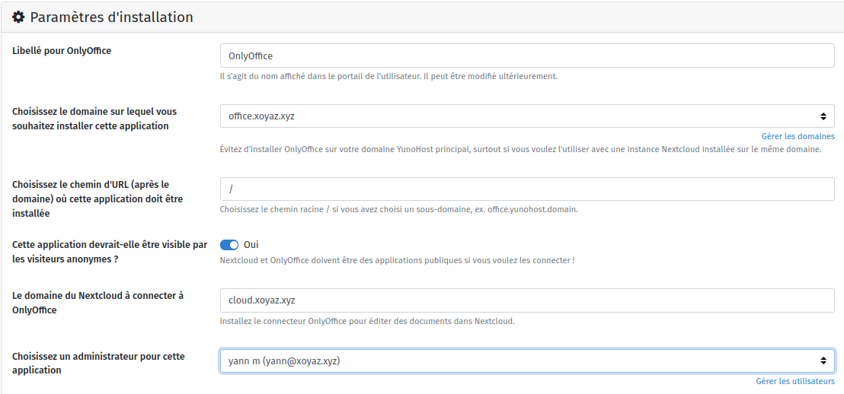Open the administrator dropdown showing yann m
Viewport: 844px width, 394px height.
(x=518, y=361)
